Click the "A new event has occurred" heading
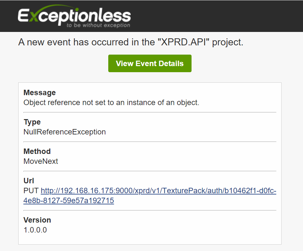Viewport: 303px width, 251px height. coord(131,42)
